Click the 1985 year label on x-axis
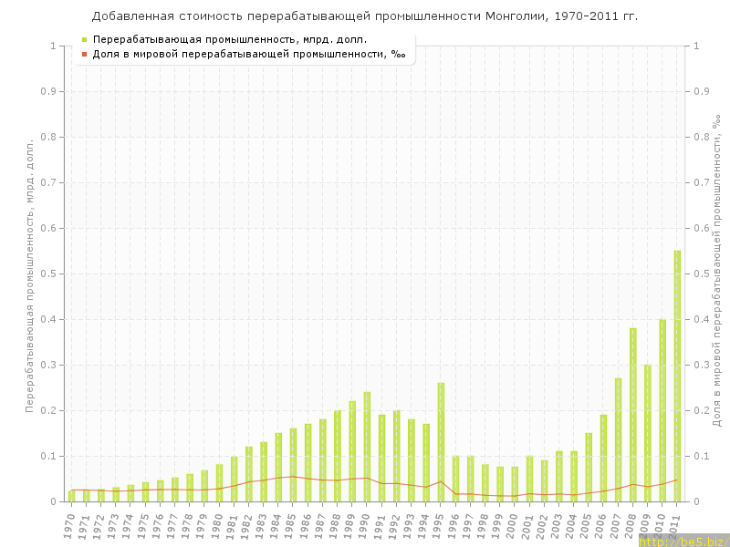 [x=291, y=526]
